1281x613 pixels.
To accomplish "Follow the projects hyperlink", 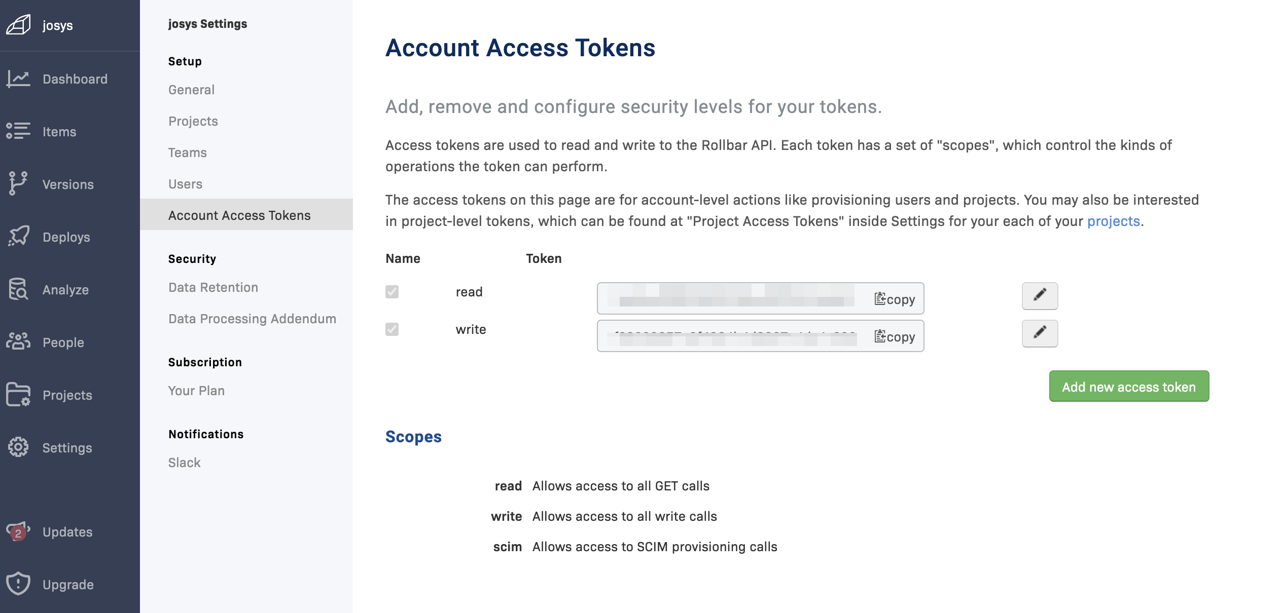I will [x=1114, y=221].
